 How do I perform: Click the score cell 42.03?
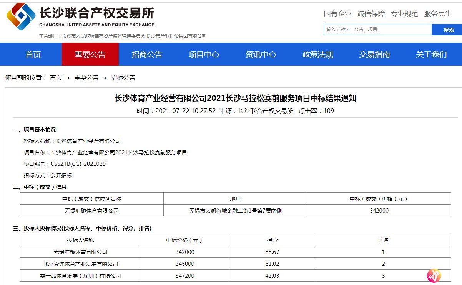point(272,276)
